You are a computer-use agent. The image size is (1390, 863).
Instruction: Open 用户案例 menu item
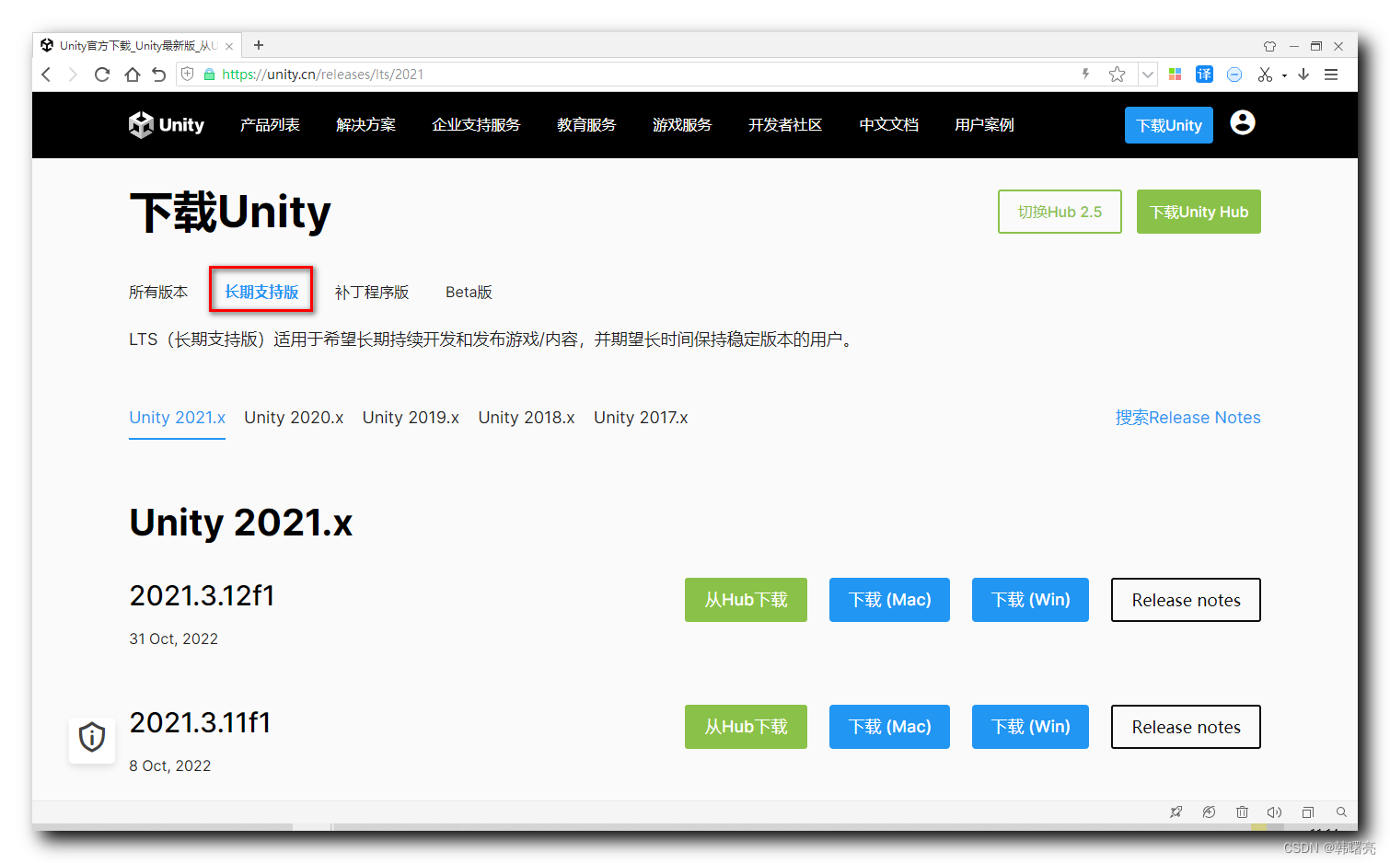coord(984,125)
